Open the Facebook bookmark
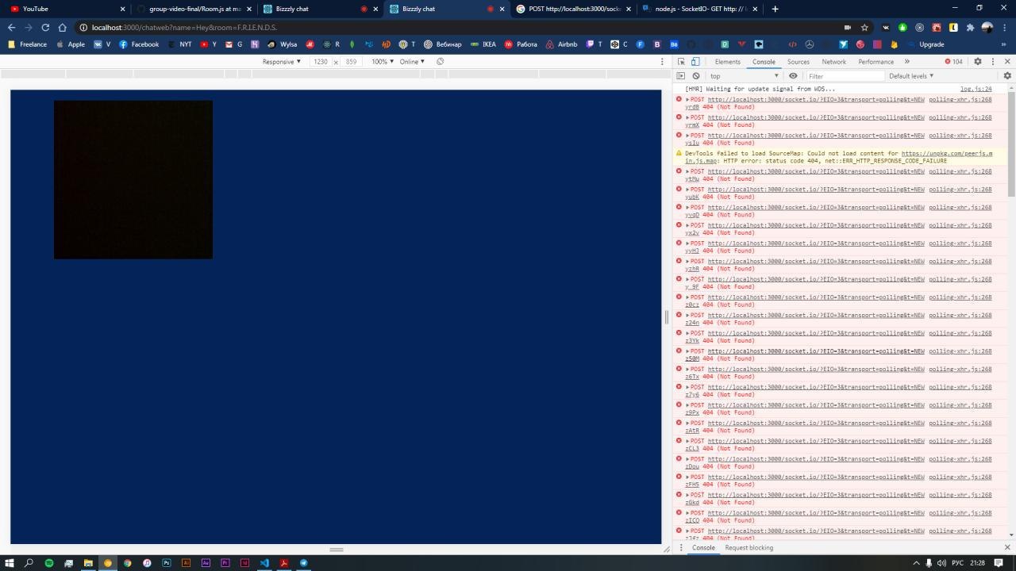1016x571 pixels. point(139,44)
